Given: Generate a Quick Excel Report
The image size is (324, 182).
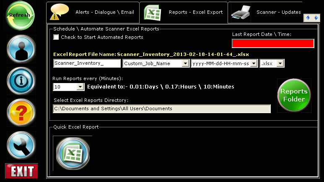Looking at the screenshot, I should coord(73,153).
